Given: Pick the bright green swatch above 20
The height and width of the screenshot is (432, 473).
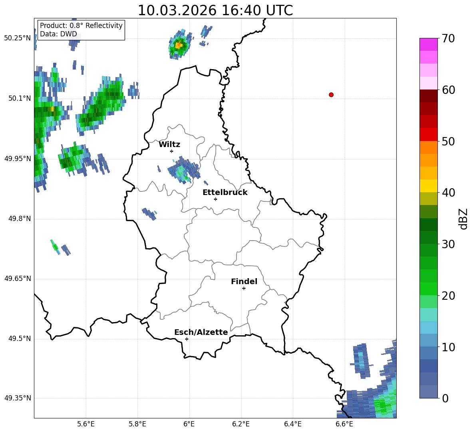Looking at the screenshot, I should pos(428,289).
